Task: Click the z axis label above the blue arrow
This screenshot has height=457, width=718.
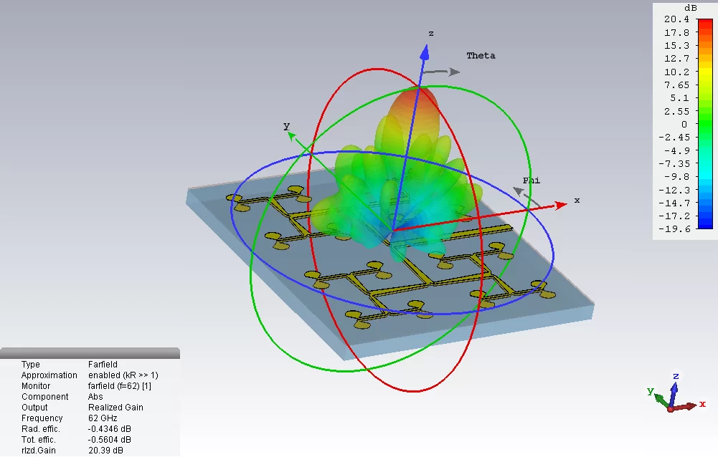Action: click(x=431, y=34)
